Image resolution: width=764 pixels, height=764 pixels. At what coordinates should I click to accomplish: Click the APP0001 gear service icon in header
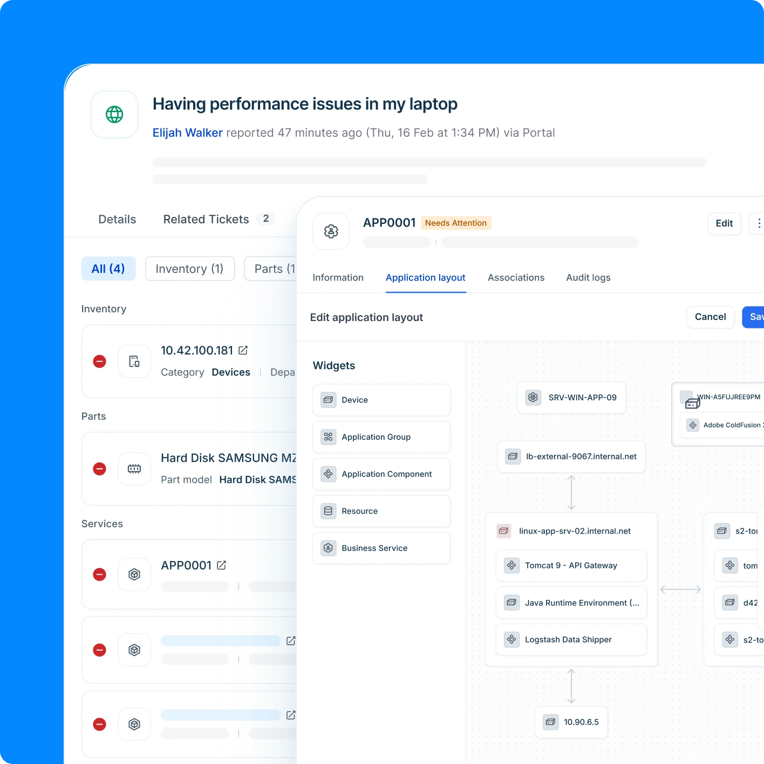331,231
